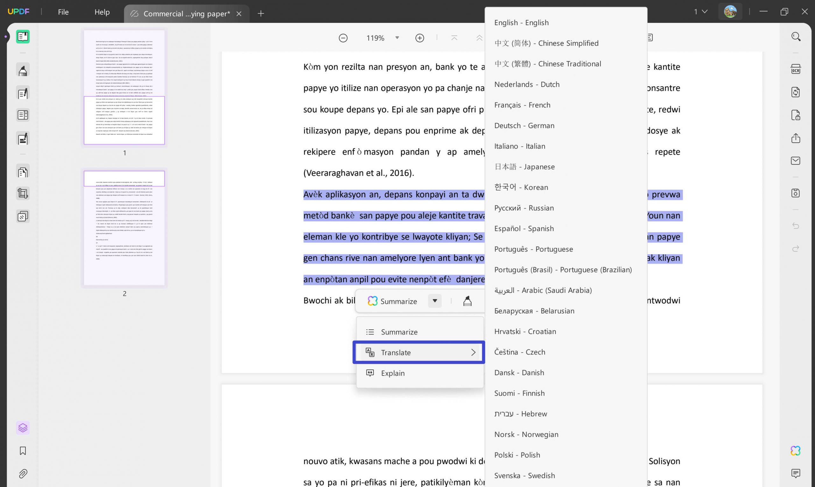The height and width of the screenshot is (487, 815).
Task: Select Nederlands - Dutch language
Action: [566, 84]
